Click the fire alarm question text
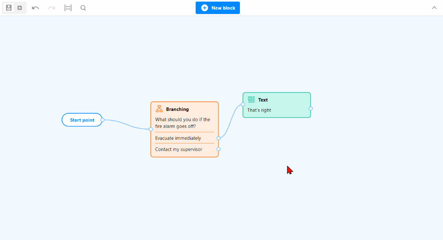443x240 pixels. [x=182, y=123]
